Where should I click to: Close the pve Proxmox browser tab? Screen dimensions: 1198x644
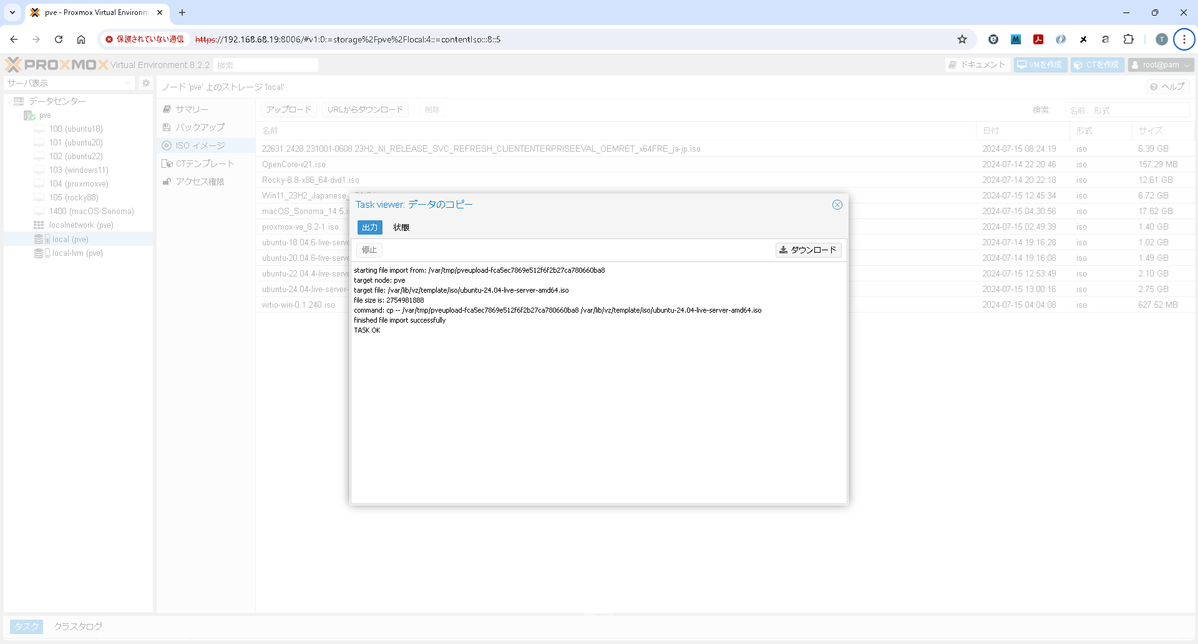[160, 12]
